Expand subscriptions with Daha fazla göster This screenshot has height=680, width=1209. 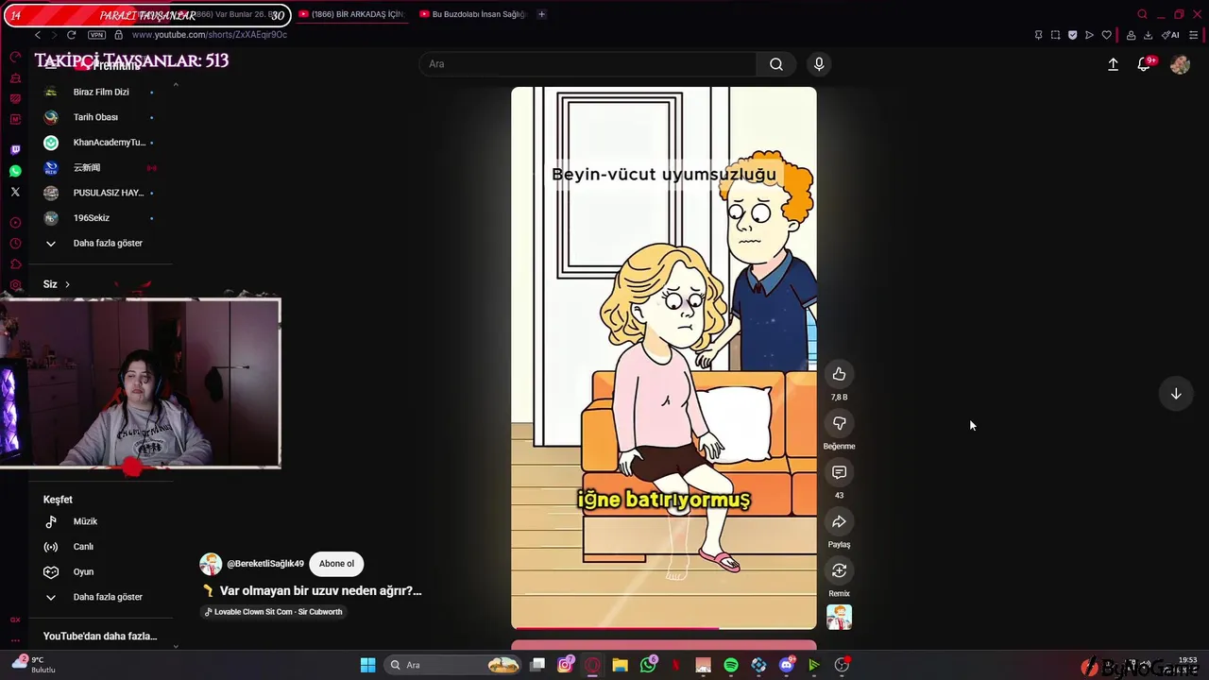click(x=99, y=243)
